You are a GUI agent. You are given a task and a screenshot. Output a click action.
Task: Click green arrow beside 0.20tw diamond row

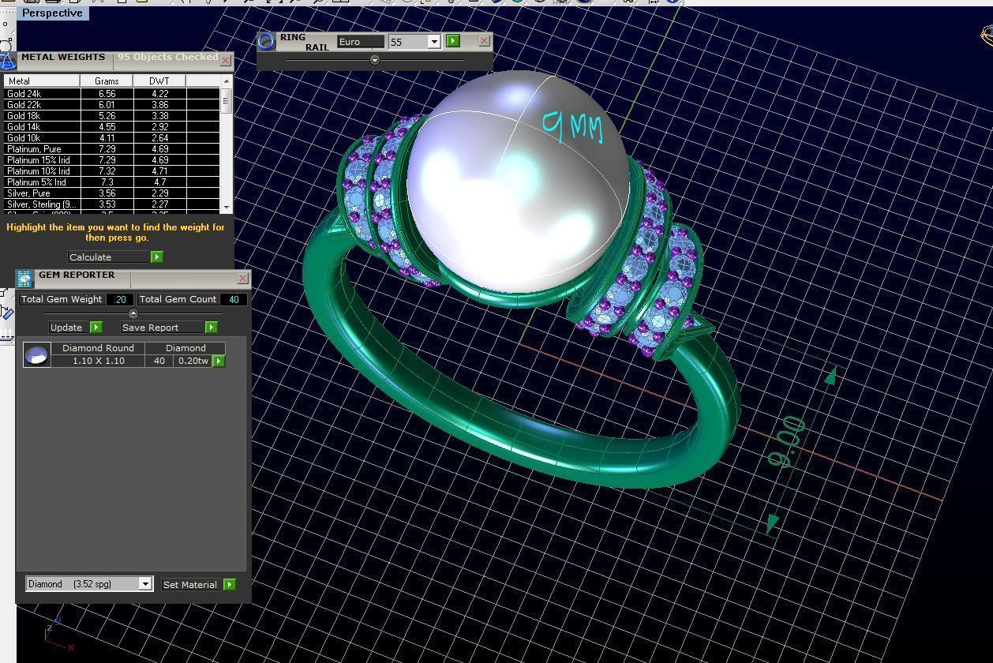[x=219, y=361]
